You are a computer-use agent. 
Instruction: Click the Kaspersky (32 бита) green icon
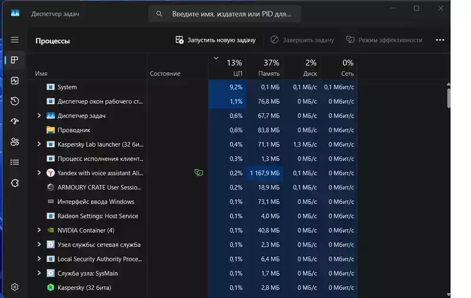51,287
